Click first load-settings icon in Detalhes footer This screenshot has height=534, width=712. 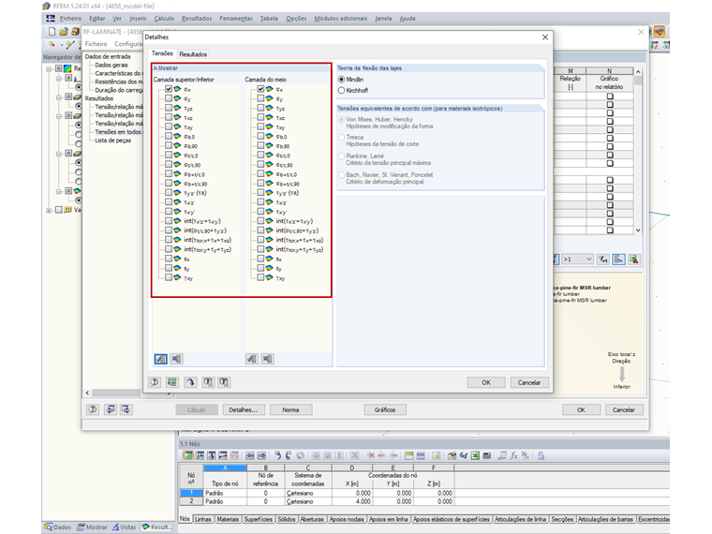pyautogui.click(x=208, y=382)
